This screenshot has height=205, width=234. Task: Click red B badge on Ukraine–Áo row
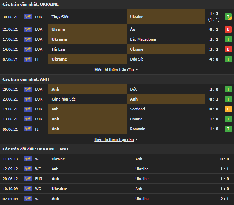click(228, 29)
